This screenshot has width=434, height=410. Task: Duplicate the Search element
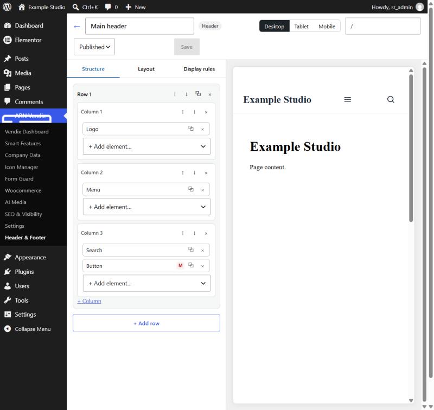click(x=191, y=249)
